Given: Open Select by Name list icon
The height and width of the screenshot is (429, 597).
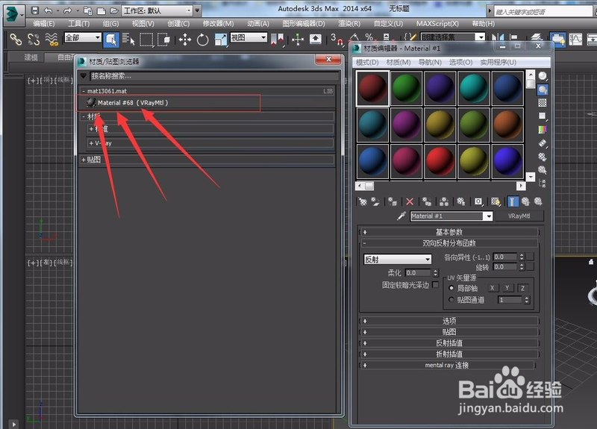Looking at the screenshot, I should [128, 40].
